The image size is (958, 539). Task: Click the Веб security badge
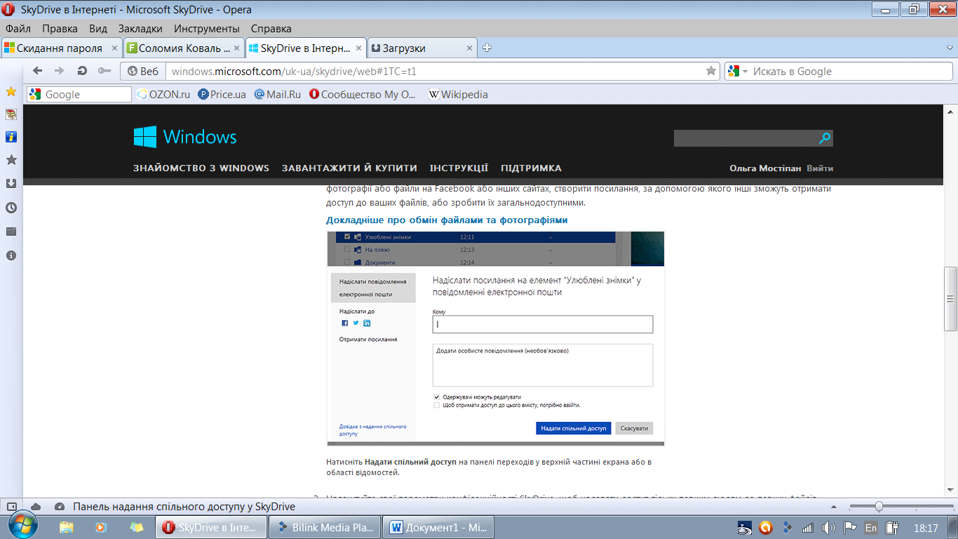[x=143, y=71]
